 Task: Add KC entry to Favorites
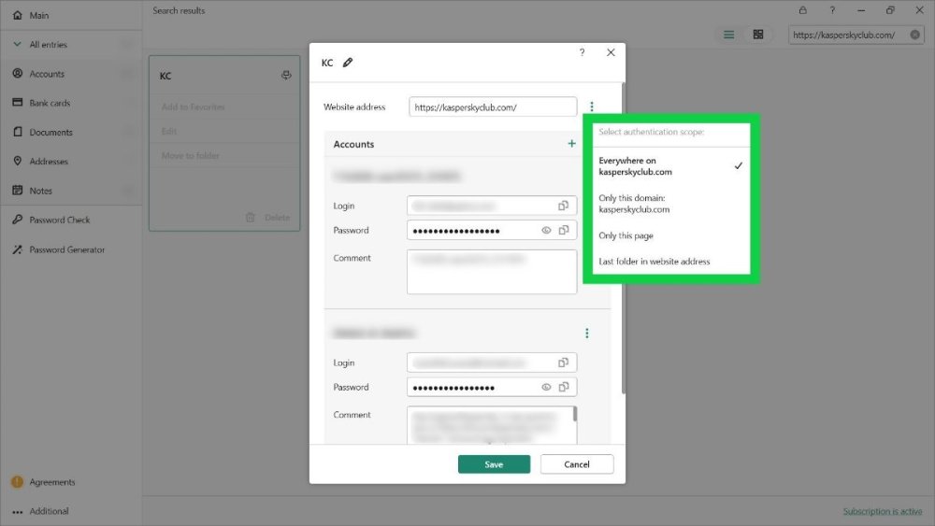(x=194, y=107)
